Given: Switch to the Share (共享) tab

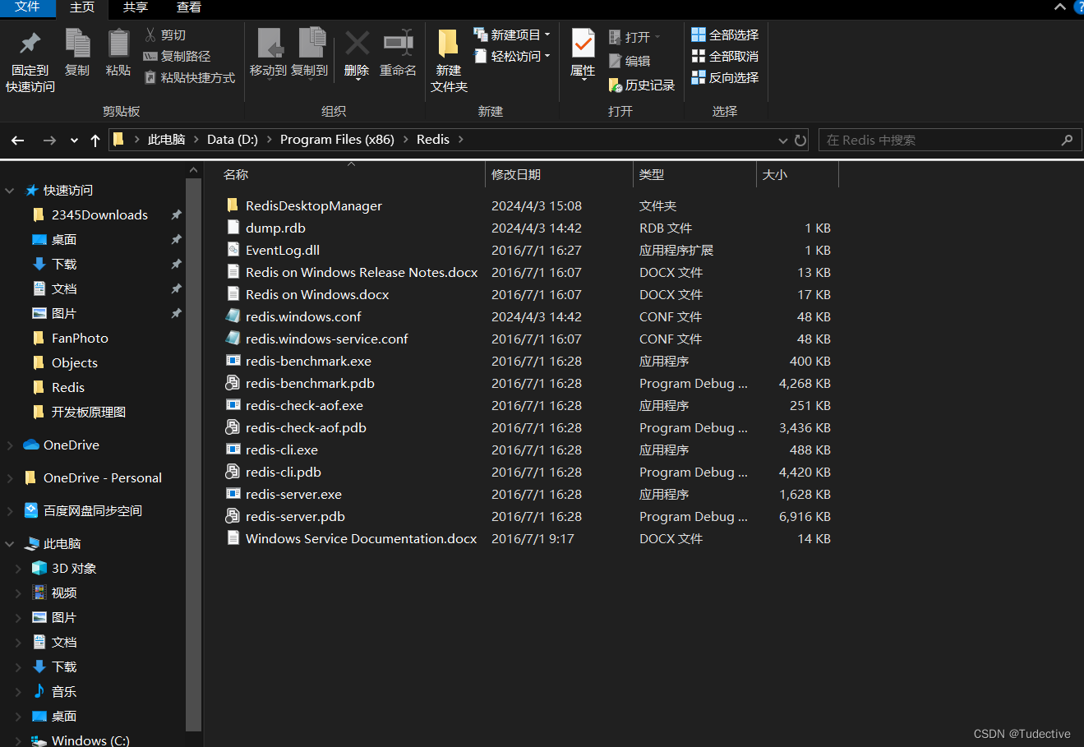Looking at the screenshot, I should (x=136, y=7).
